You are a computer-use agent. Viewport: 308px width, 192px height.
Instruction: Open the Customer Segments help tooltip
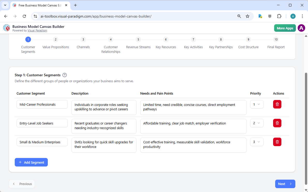(64, 75)
